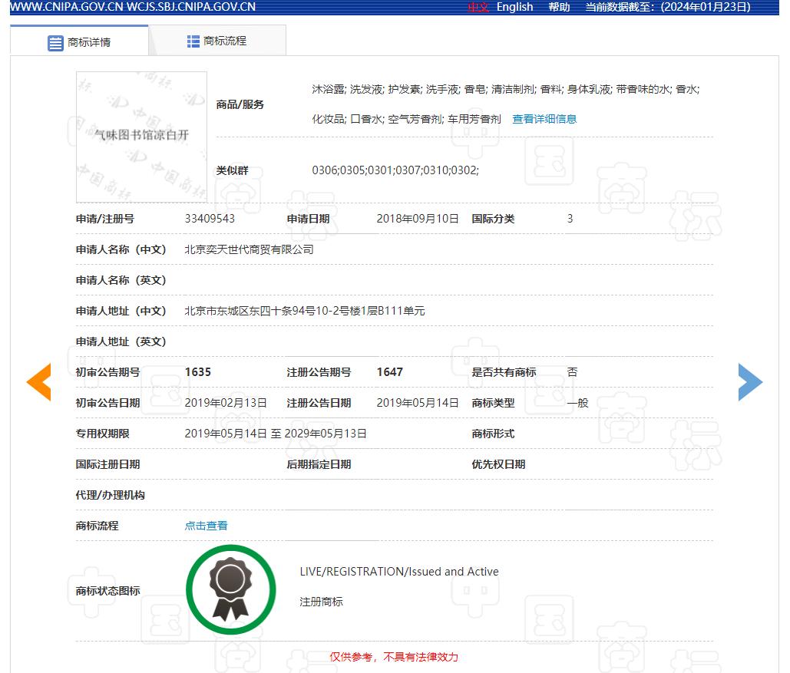The width and height of the screenshot is (790, 673).
Task: Go to next trademark with blue arrow
Action: point(750,382)
